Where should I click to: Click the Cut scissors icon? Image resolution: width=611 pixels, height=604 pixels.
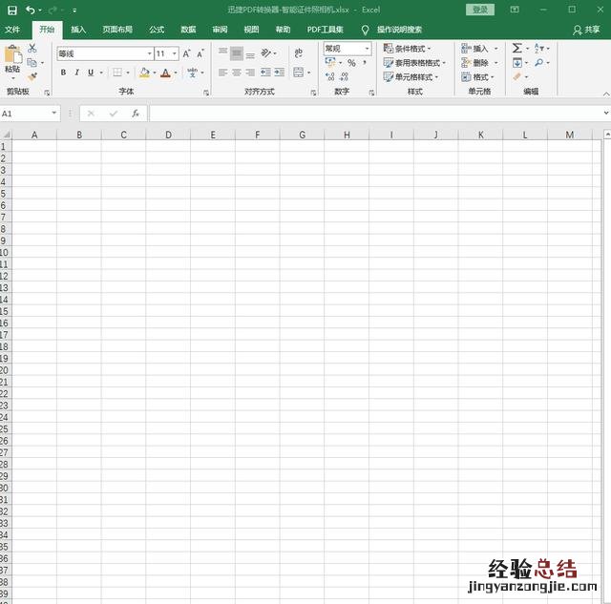coord(32,48)
